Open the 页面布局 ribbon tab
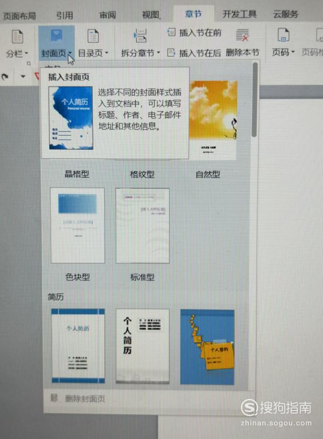323x439 pixels. click(x=19, y=16)
